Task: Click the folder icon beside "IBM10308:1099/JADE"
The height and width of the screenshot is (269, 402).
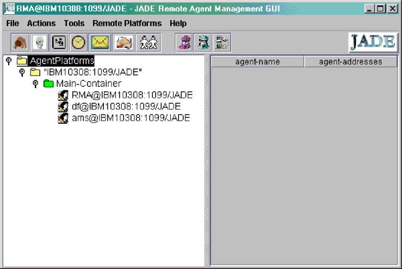Action: [35, 72]
